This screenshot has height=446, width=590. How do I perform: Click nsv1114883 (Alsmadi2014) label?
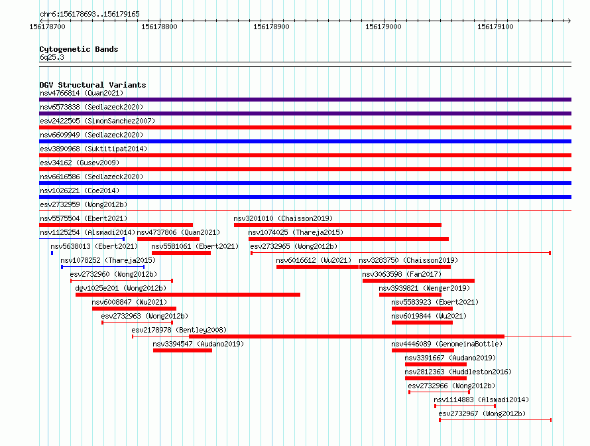481,400
